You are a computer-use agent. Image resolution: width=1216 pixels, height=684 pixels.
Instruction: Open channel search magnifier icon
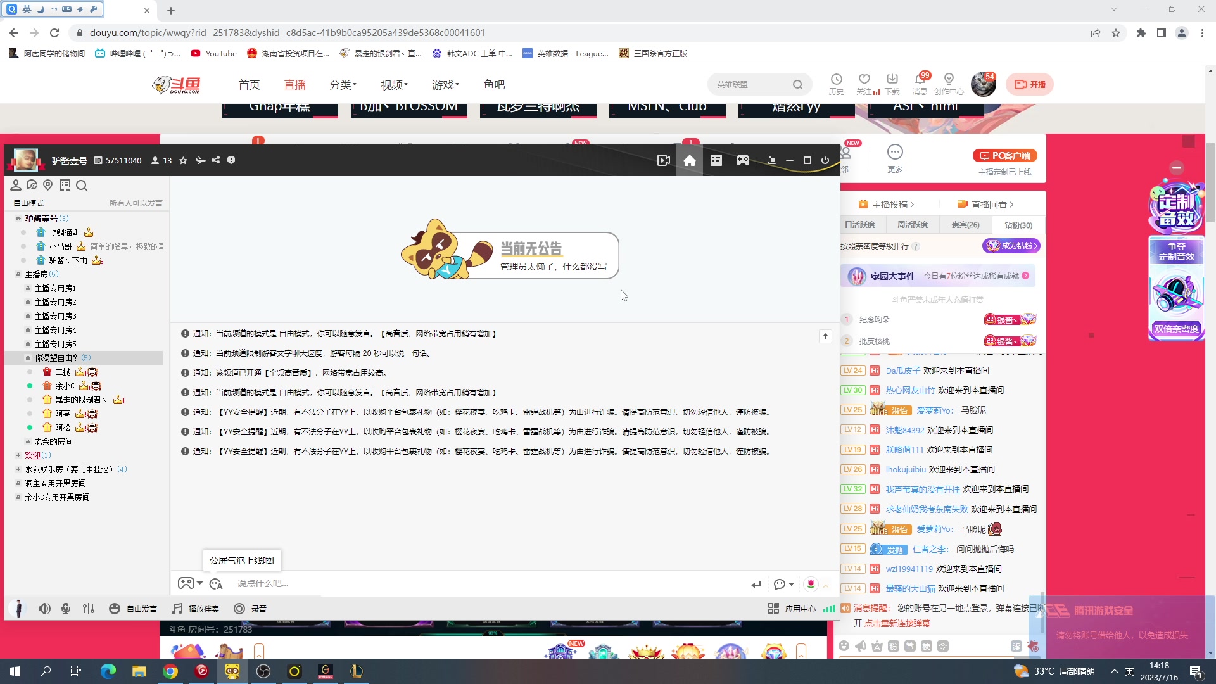[82, 186]
